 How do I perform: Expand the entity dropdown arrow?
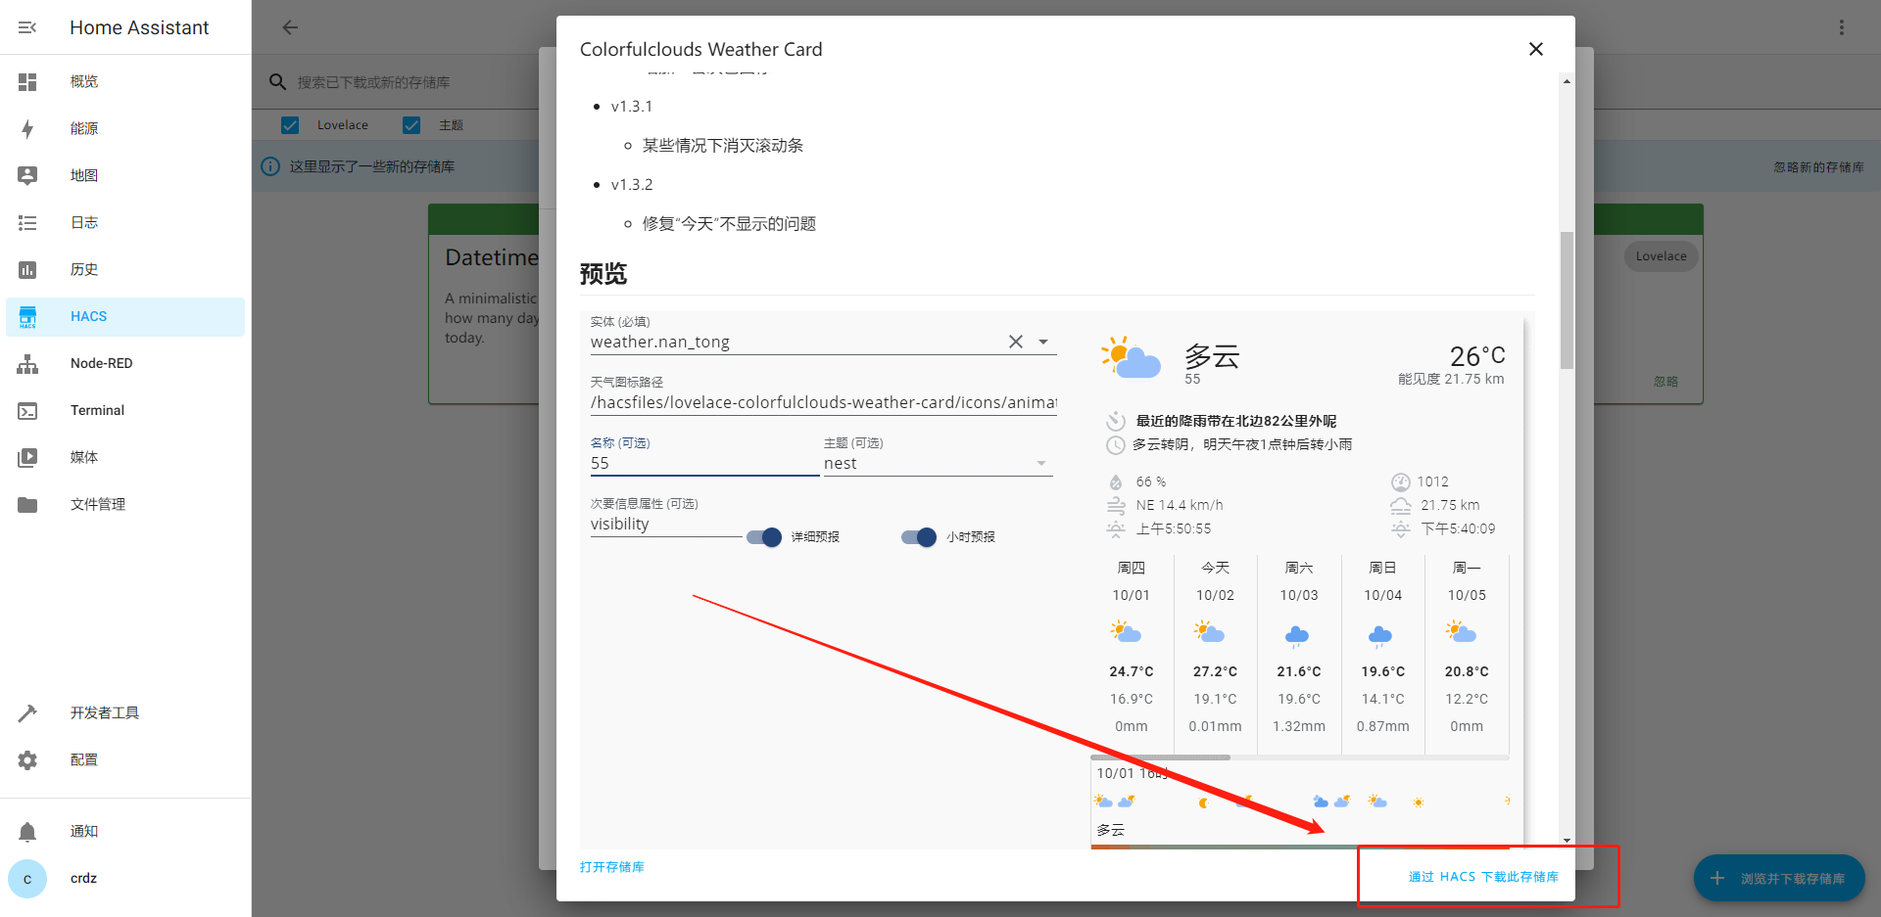1043,342
